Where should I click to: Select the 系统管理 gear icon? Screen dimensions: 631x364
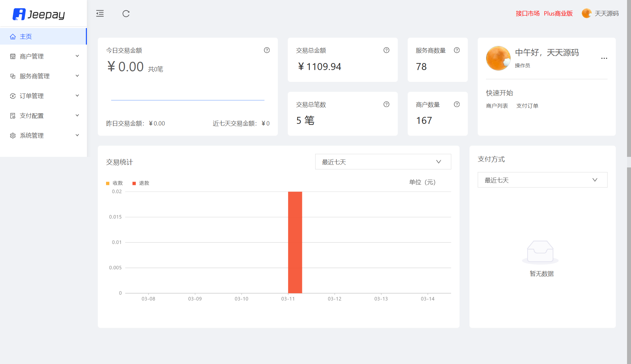(13, 135)
